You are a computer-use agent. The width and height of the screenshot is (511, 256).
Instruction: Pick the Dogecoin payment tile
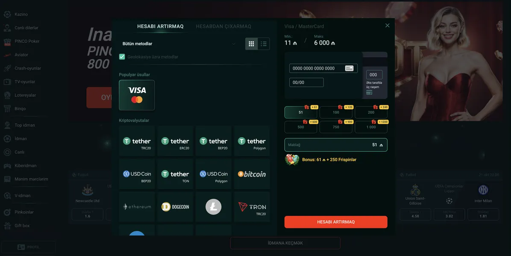[175, 207]
